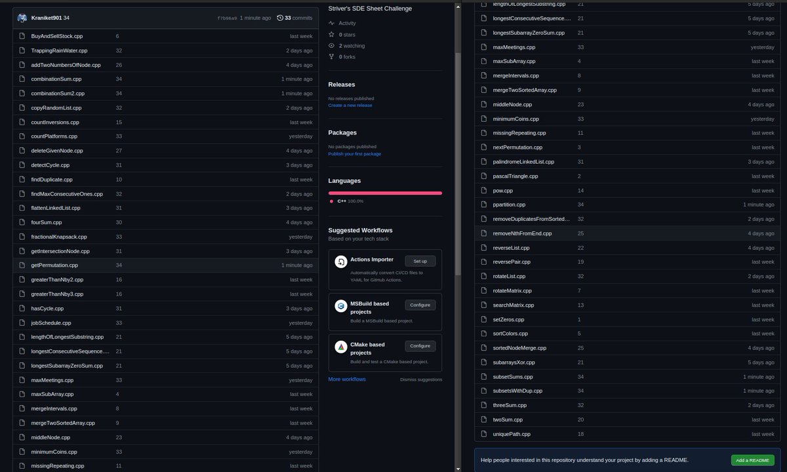Click file icon beside hasCycle.cpp

click(22, 308)
